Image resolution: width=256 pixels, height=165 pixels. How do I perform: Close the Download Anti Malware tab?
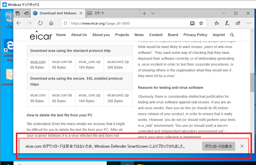click(x=81, y=13)
